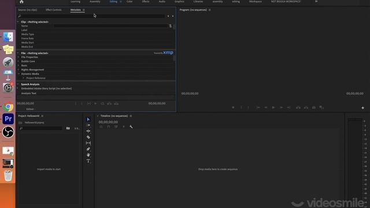The image size is (370, 208).
Task: Switch to Assembly workspace
Action: pos(95,1)
